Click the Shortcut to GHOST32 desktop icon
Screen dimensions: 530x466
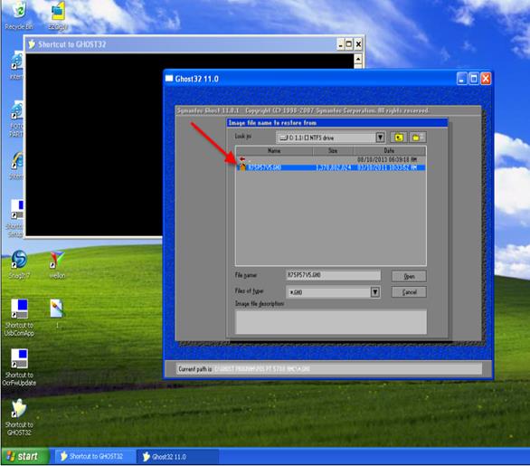pos(19,417)
